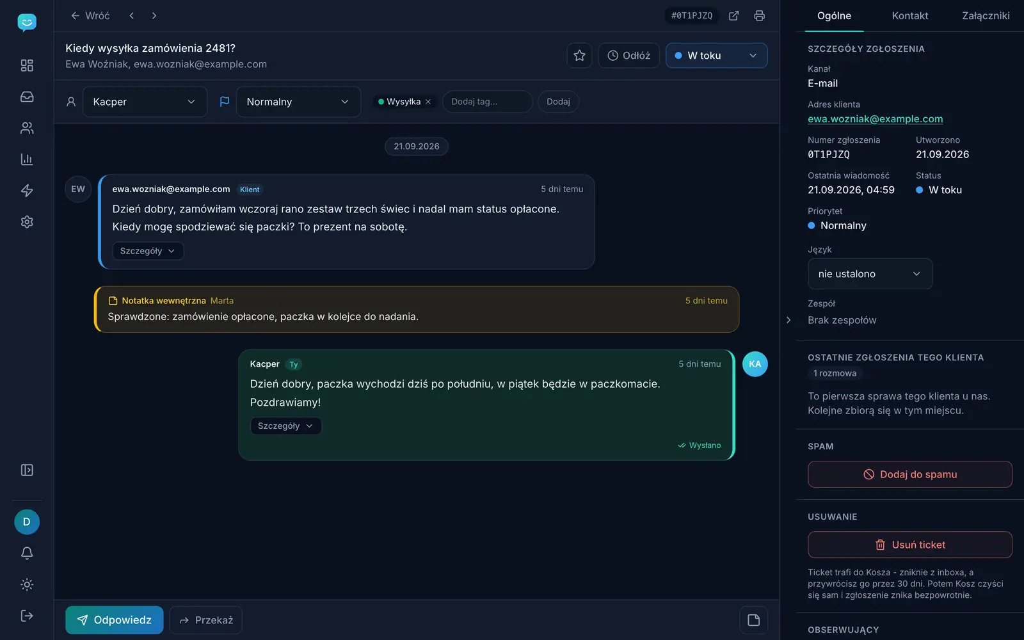This screenshot has width=1024, height=640.
Task: Expand Szczegóły in customer message
Action: pos(148,251)
